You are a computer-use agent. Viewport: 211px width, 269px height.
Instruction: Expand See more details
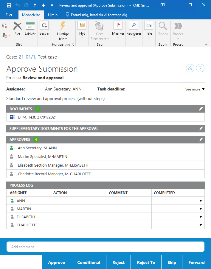pos(195,89)
